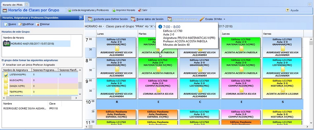Open Lista de Asignaturas y Profesores
The image size is (314, 130).
click(88, 10)
